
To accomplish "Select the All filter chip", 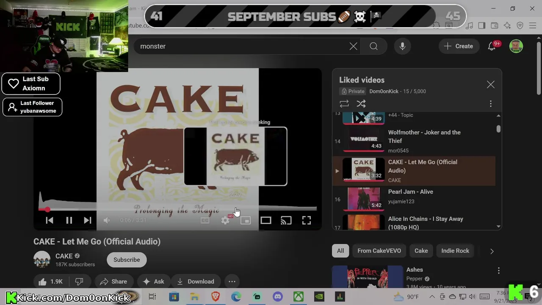I will 340,251.
